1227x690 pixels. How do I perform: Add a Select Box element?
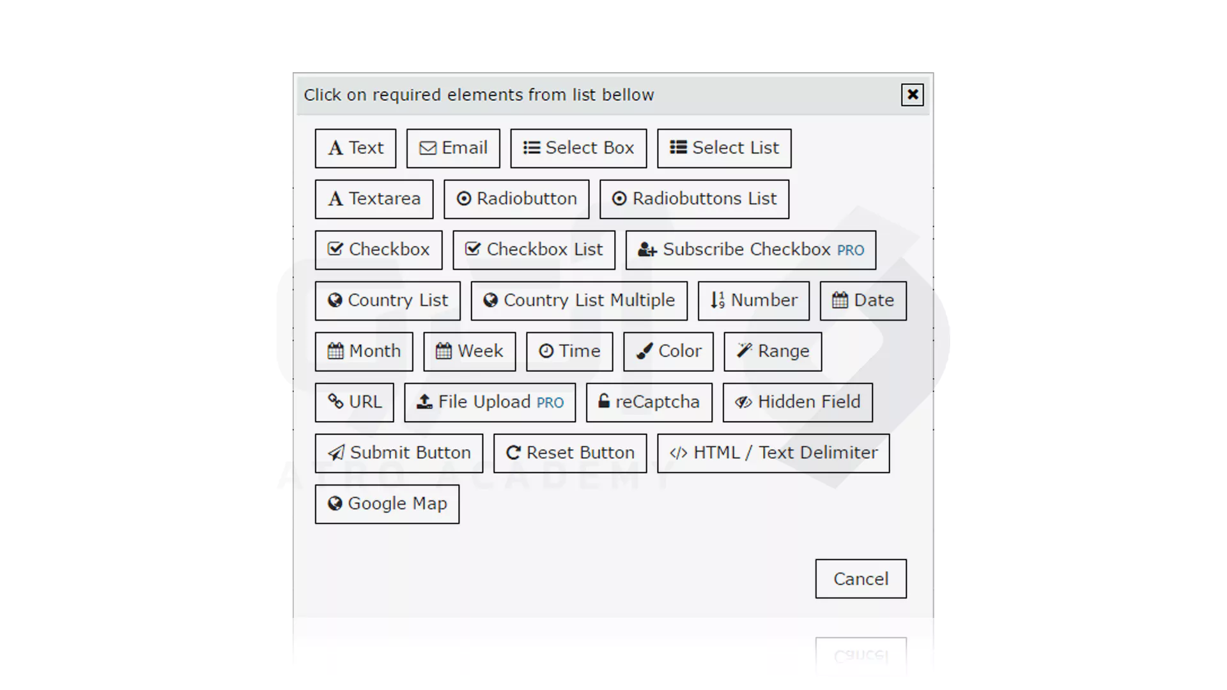[578, 148]
